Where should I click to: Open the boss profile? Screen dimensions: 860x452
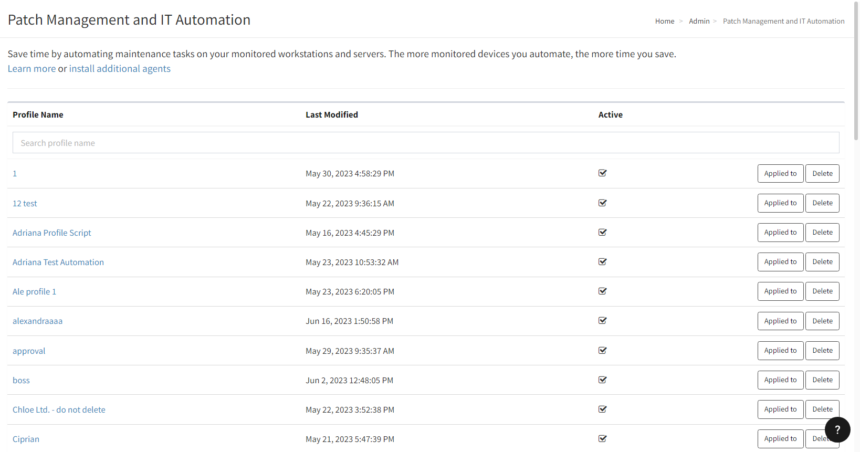tap(21, 380)
